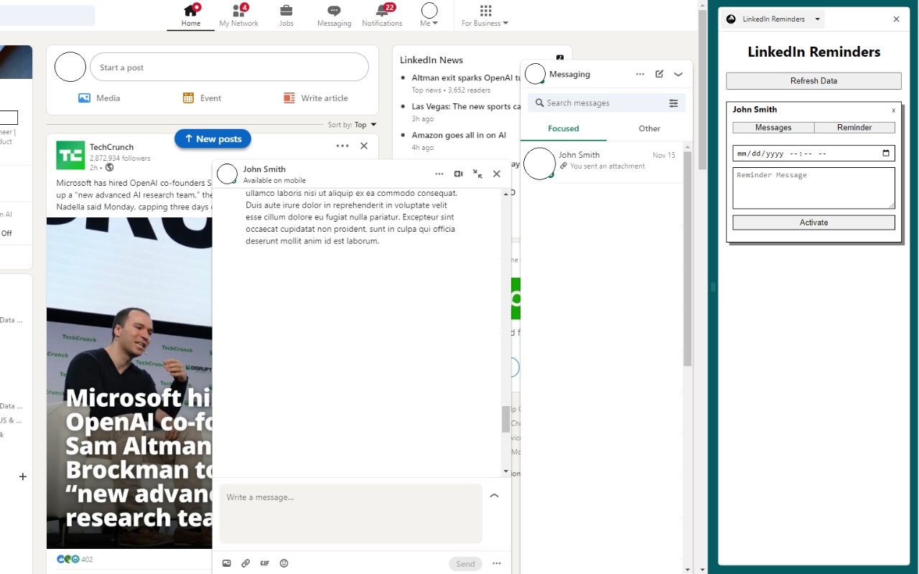Collapse the Messaging panel with chevron

click(x=678, y=74)
